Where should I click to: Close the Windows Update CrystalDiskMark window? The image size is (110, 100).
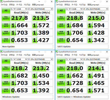click(x=52, y=52)
